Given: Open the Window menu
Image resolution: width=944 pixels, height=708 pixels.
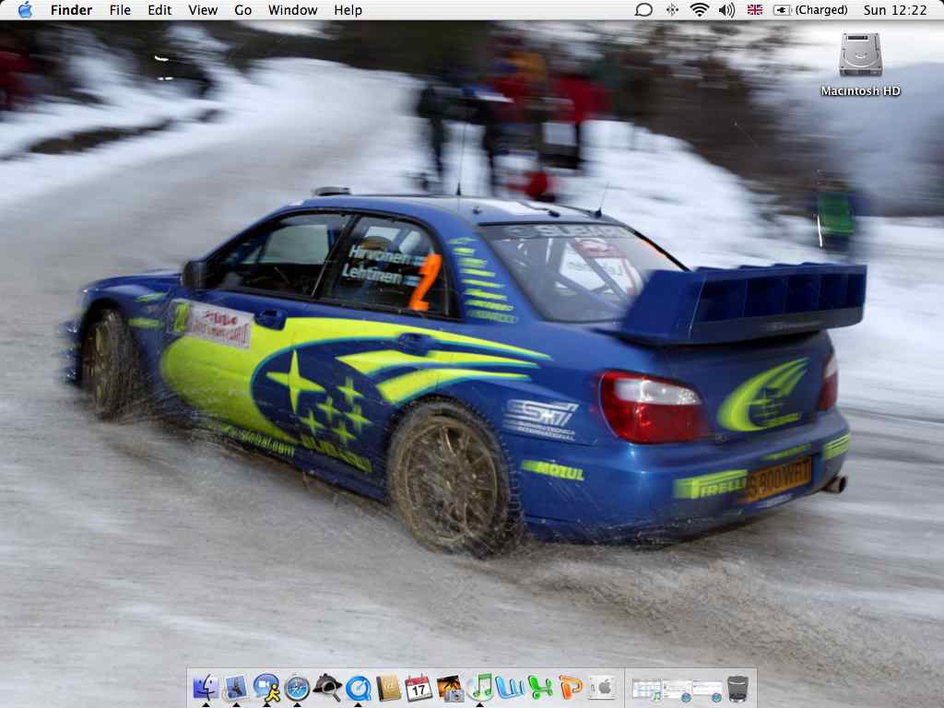Looking at the screenshot, I should [292, 10].
